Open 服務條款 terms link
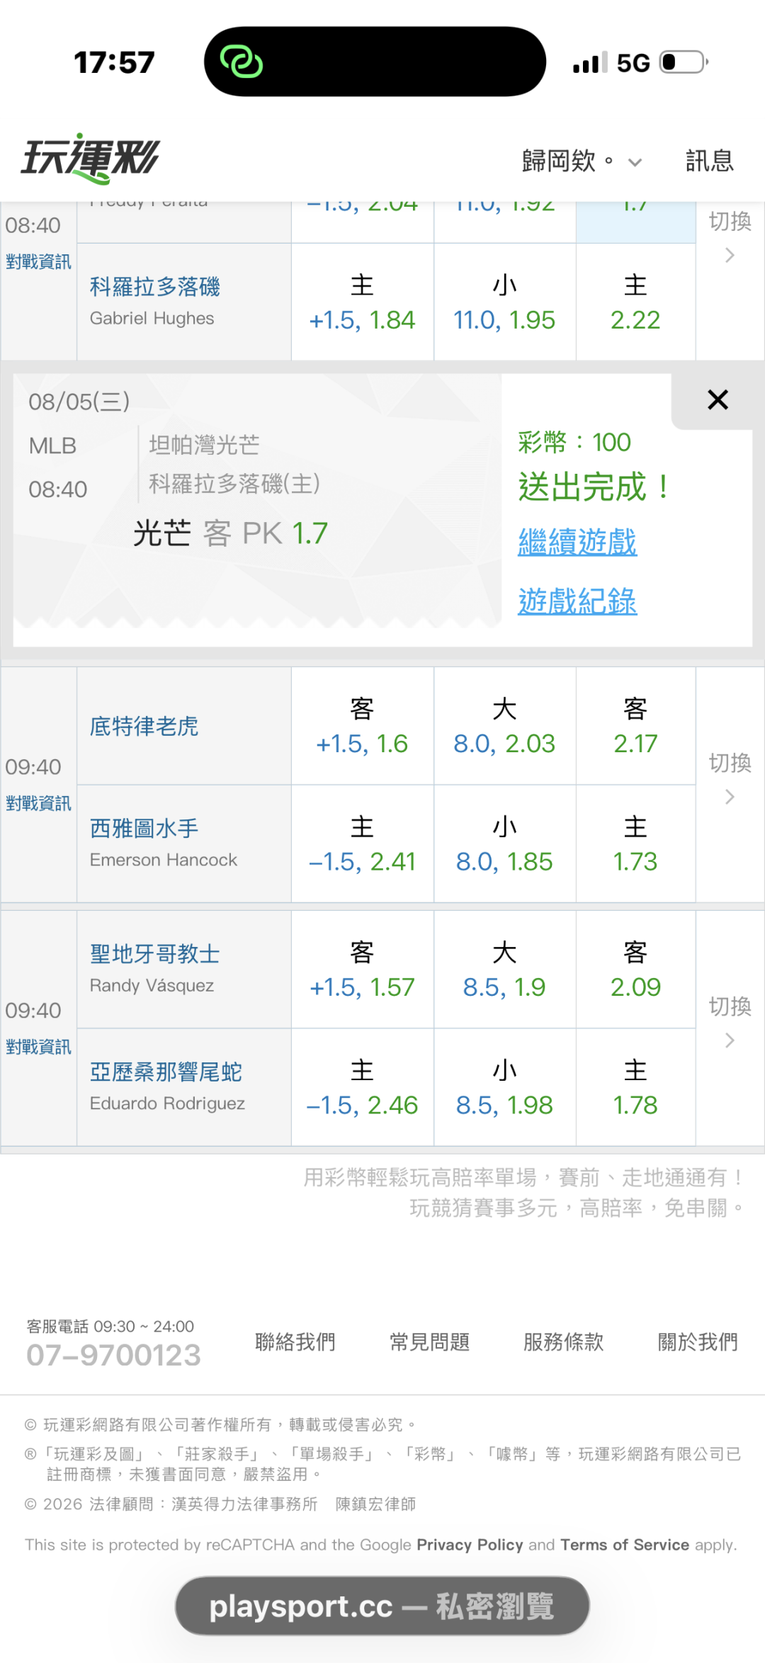765x1663 pixels. [564, 1341]
